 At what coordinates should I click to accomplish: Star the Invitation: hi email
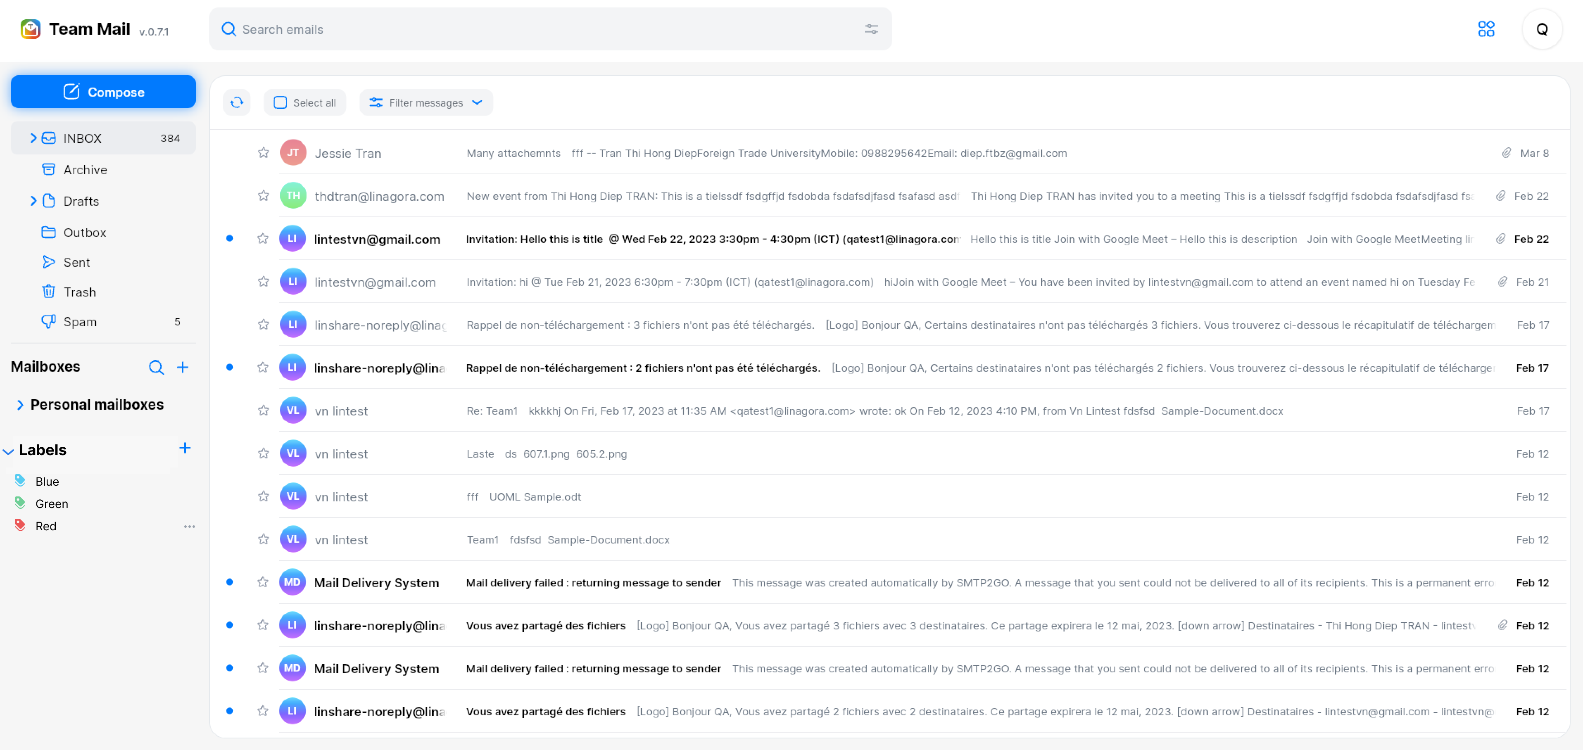264,281
